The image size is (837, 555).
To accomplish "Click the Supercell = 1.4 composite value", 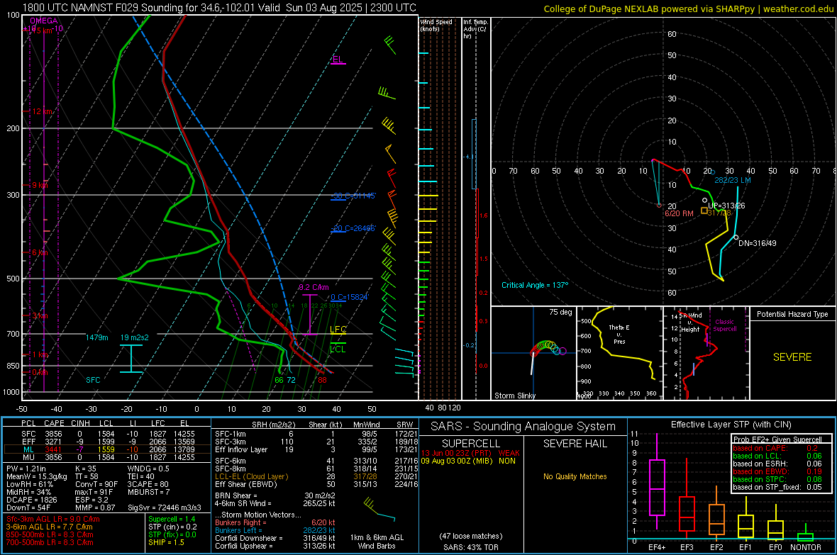I will (x=172, y=519).
